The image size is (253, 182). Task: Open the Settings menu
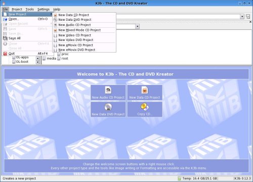pos(44,9)
